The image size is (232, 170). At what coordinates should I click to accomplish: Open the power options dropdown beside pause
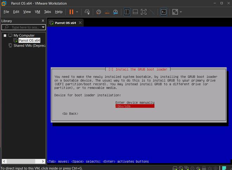[x=77, y=12]
